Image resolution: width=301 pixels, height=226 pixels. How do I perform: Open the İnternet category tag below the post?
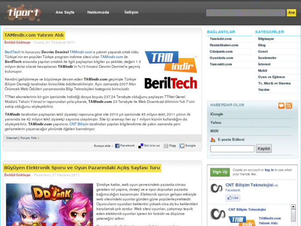click(12, 138)
